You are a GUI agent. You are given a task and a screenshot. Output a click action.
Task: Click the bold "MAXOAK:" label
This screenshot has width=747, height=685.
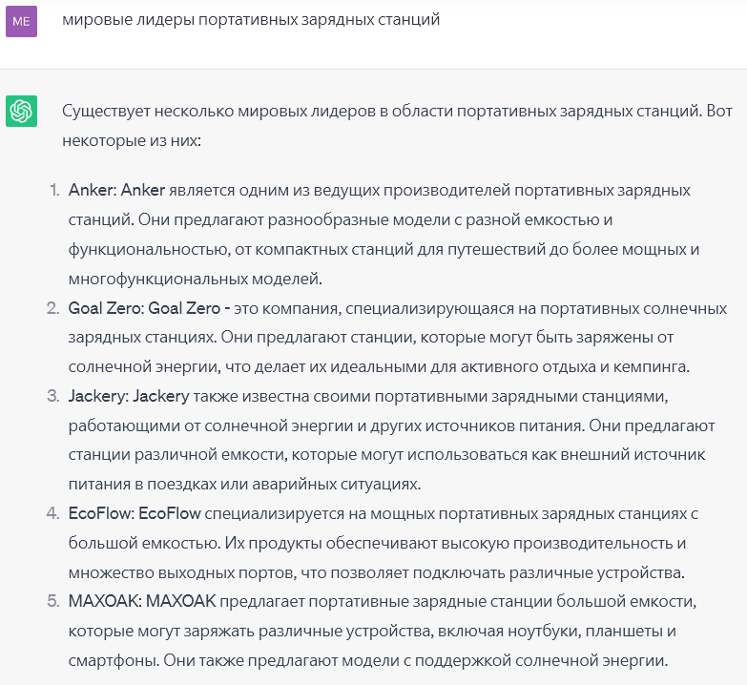tap(104, 602)
